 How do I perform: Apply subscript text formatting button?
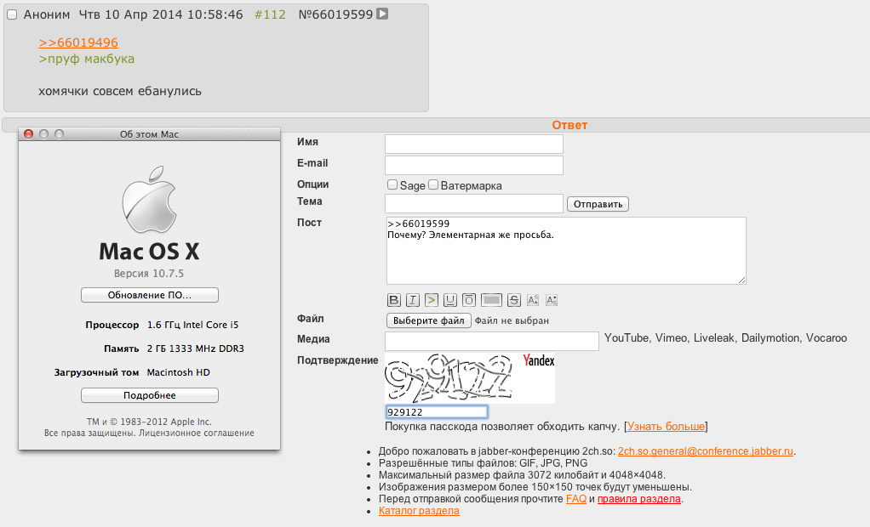[x=552, y=300]
